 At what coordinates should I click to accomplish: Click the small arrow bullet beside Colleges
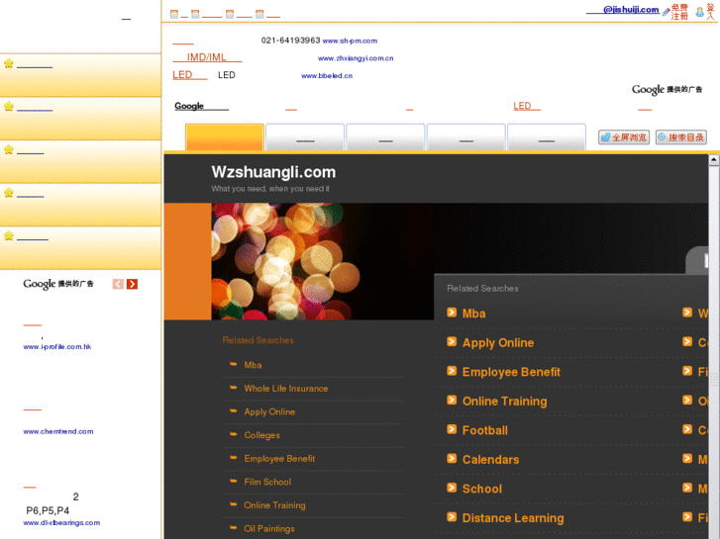point(234,434)
